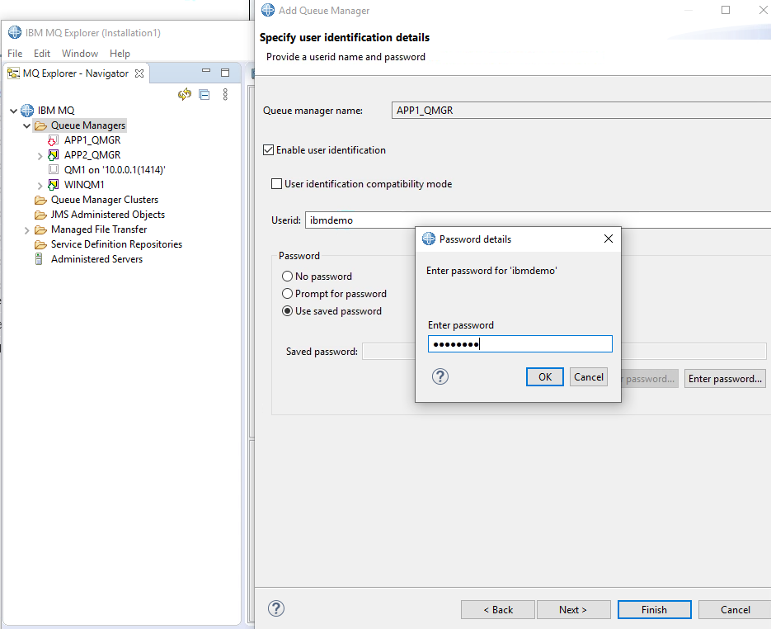Select Use saved password option

(287, 311)
